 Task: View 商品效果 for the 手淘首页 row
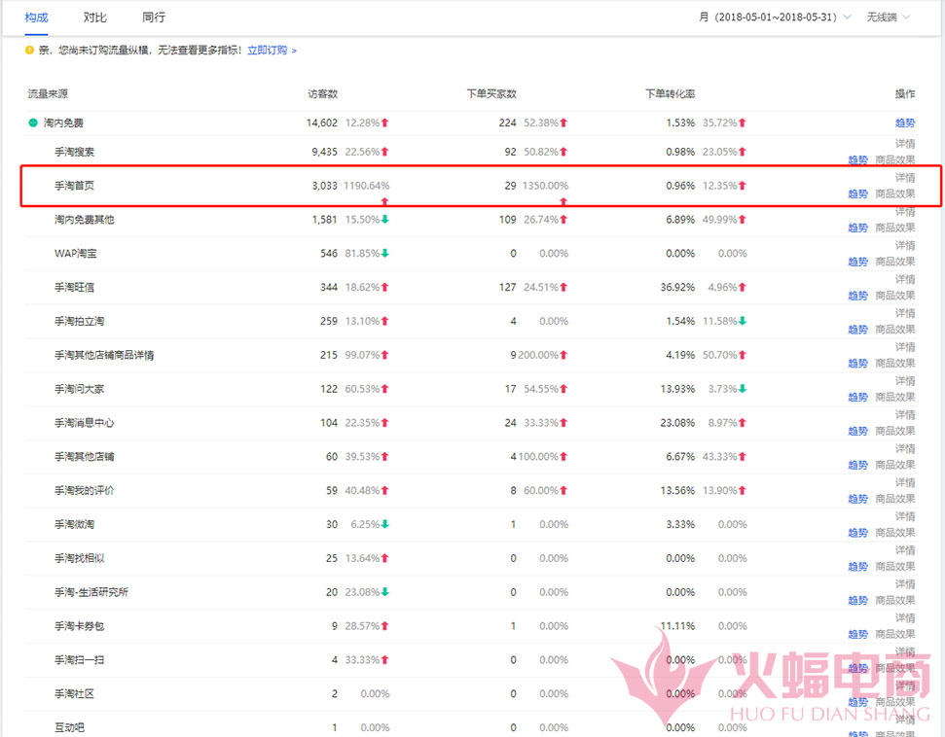tap(893, 193)
